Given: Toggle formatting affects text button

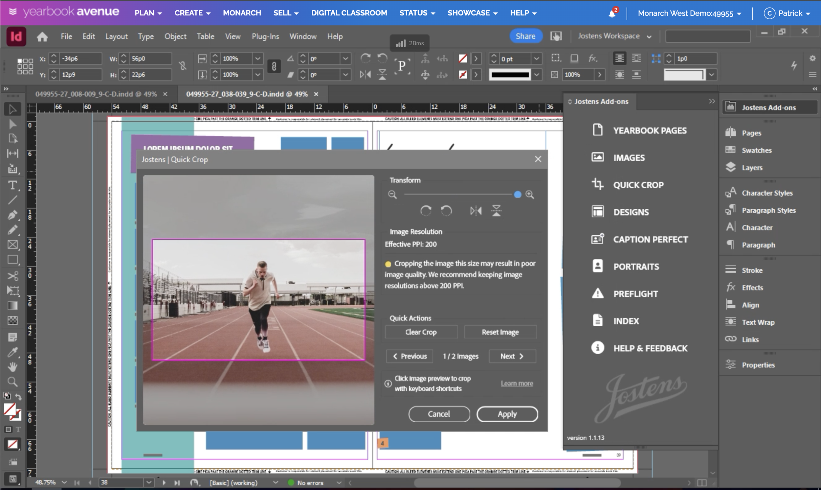Looking at the screenshot, I should click(18, 430).
